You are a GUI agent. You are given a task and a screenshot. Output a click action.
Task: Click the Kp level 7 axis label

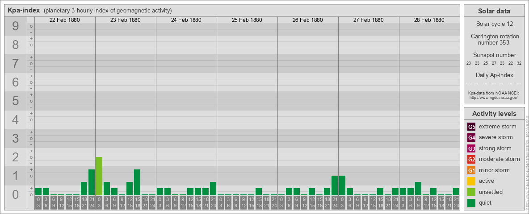tap(16, 64)
